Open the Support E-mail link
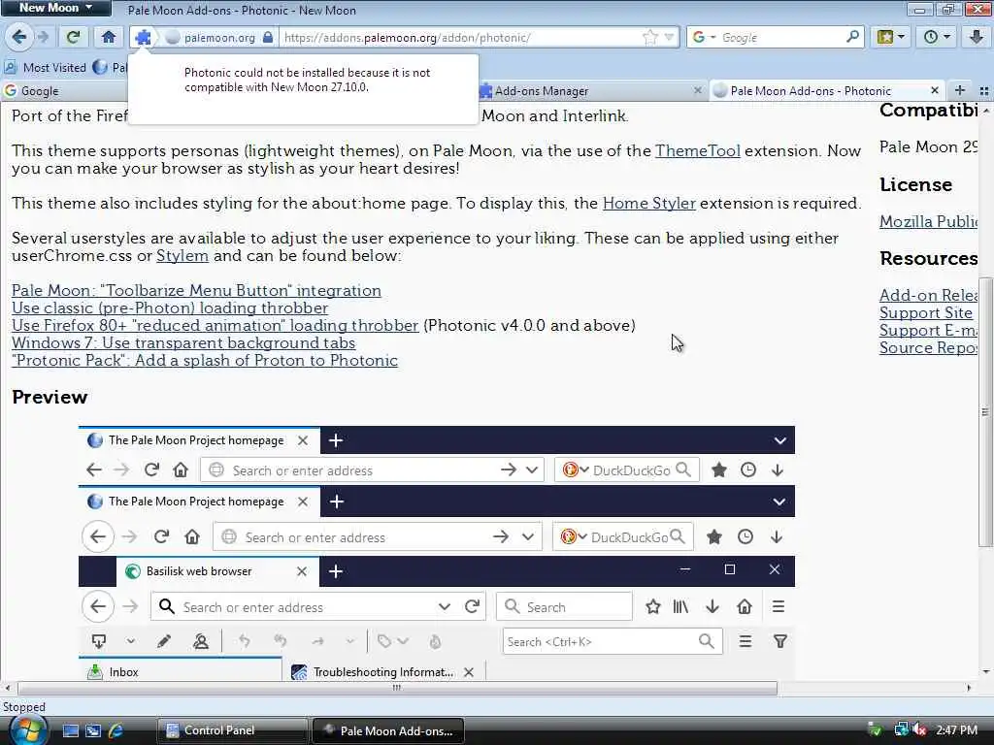Viewport: 994px width, 745px height. (x=928, y=330)
